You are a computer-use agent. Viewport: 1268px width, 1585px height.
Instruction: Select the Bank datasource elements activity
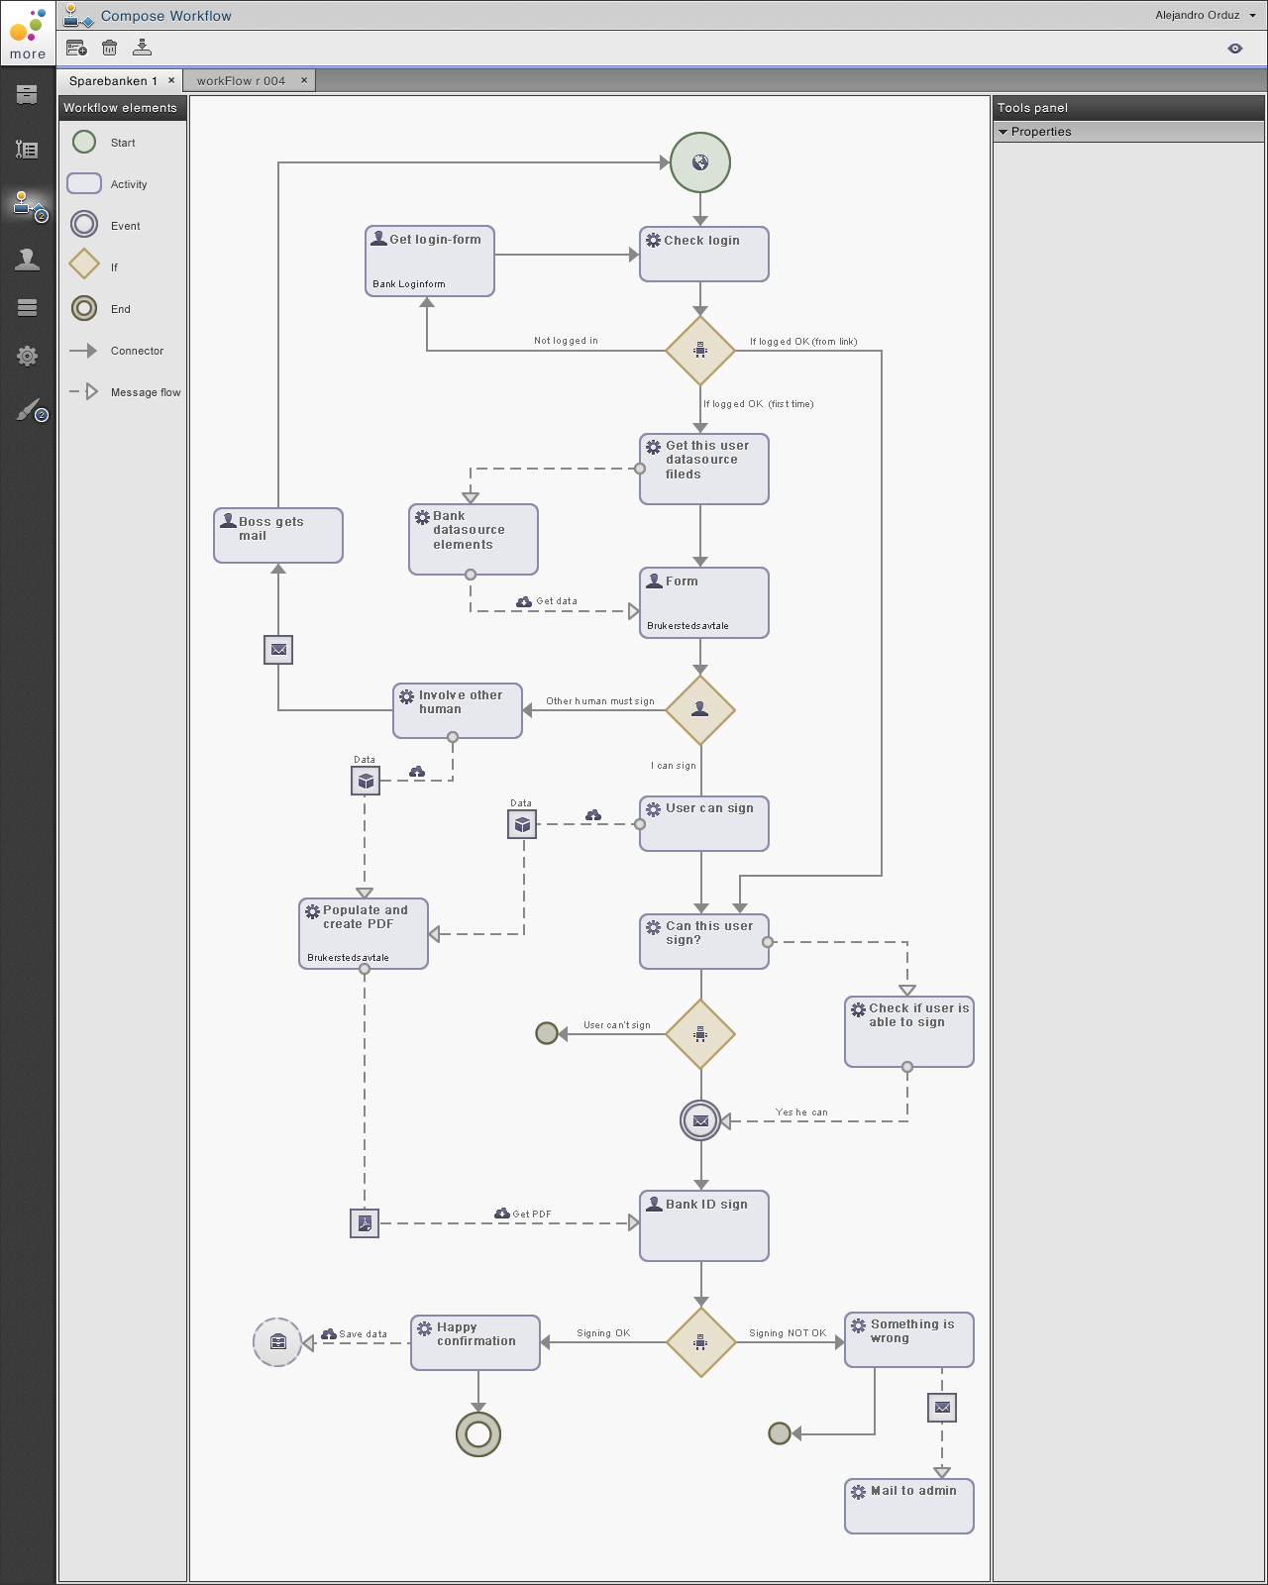click(474, 540)
